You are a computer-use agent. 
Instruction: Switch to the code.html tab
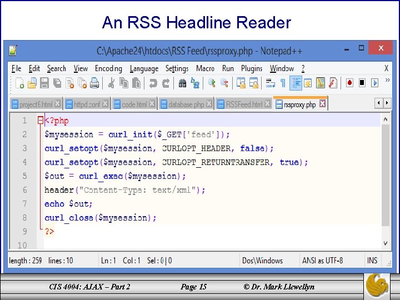[134, 104]
